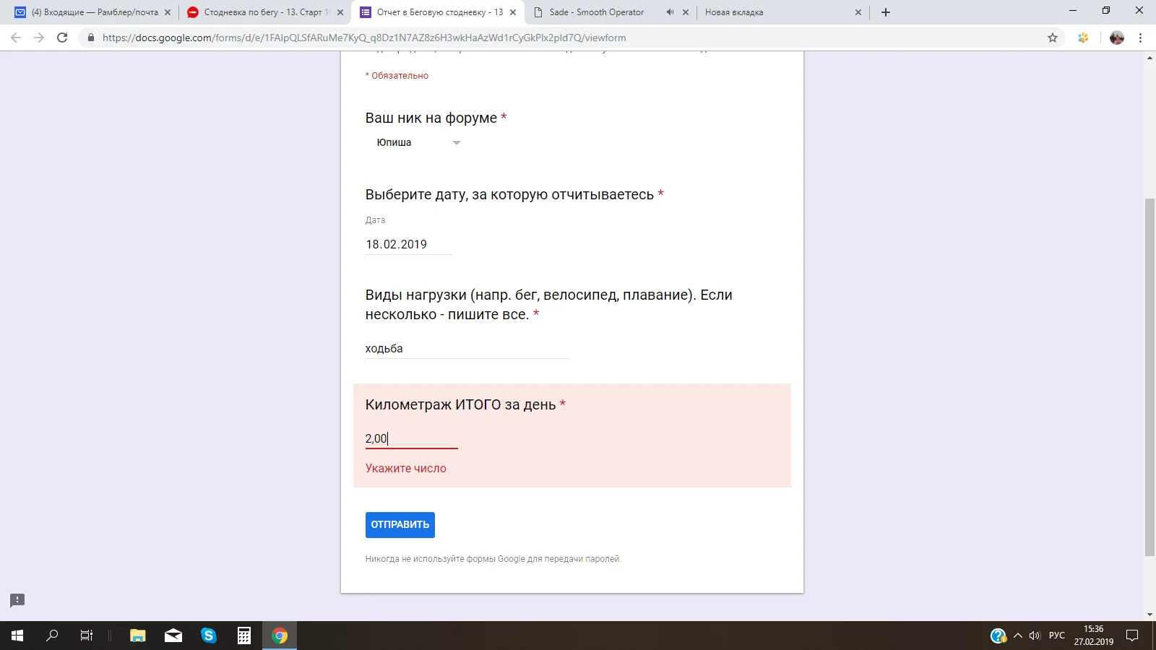Open Calculator from the taskbar
1156x650 pixels.
pyautogui.click(x=244, y=636)
